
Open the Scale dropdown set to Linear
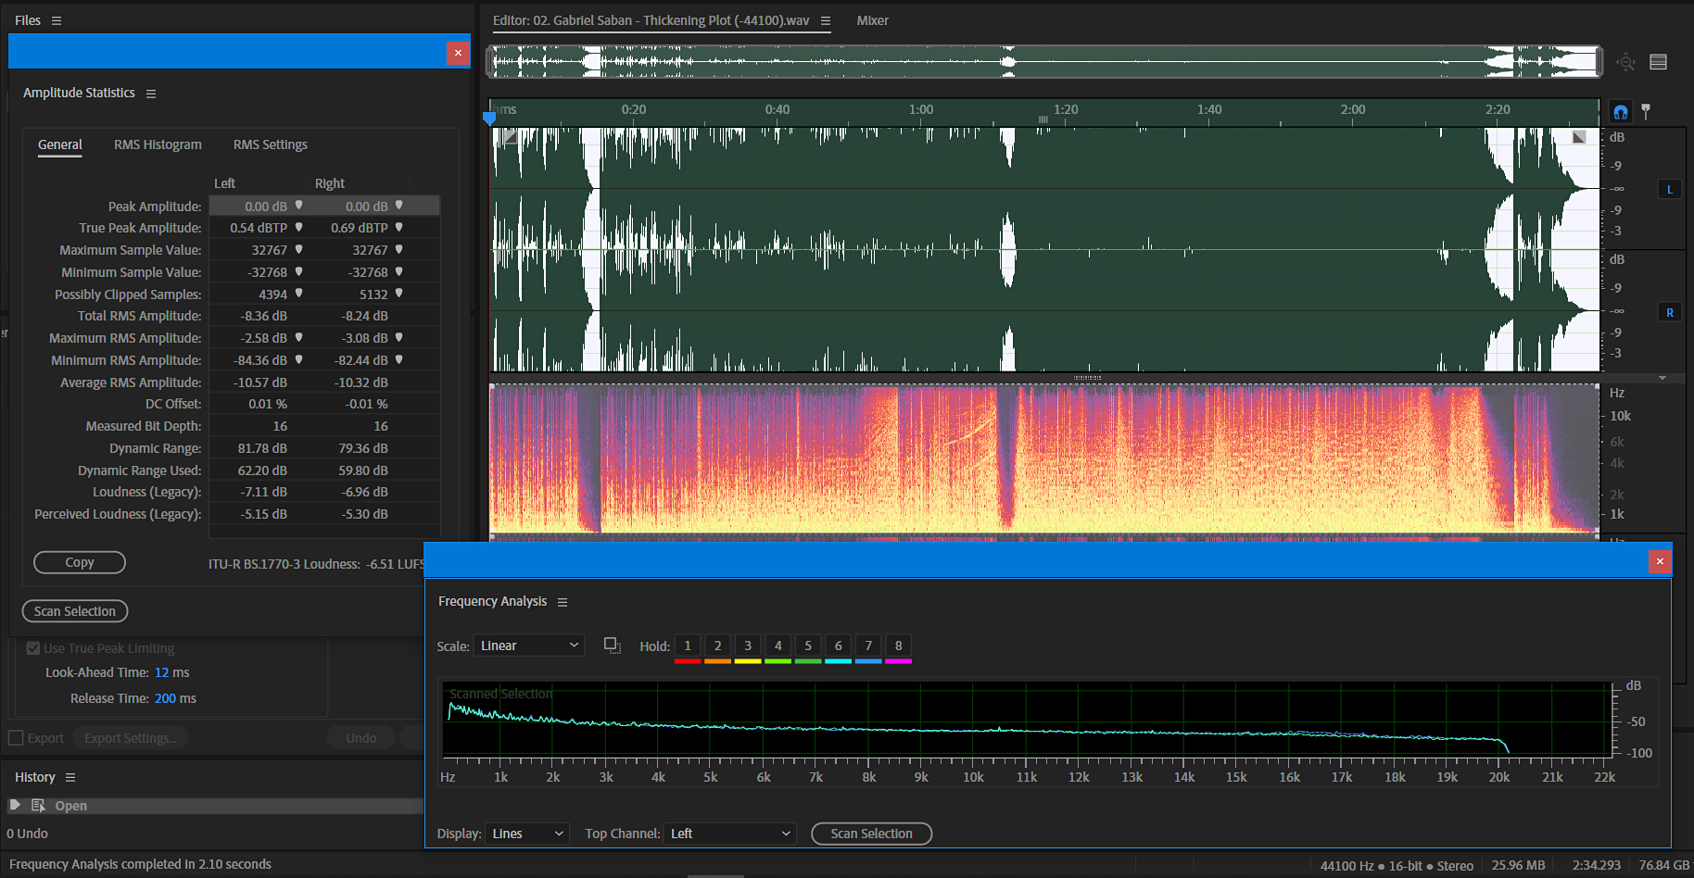point(528,645)
